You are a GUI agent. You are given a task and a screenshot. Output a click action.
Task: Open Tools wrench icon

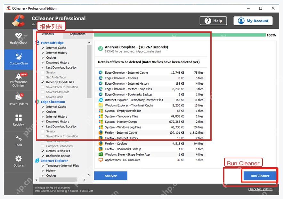click(19, 138)
